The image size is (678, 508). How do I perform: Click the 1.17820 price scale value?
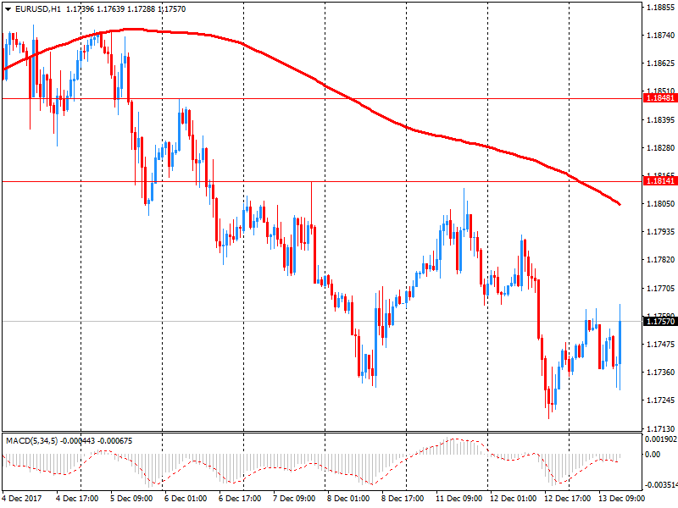tap(660, 260)
